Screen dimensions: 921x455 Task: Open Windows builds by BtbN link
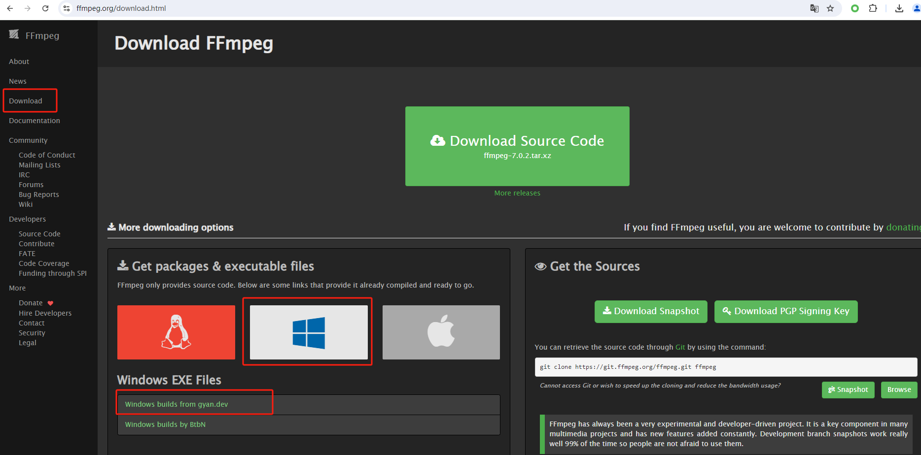click(x=165, y=424)
